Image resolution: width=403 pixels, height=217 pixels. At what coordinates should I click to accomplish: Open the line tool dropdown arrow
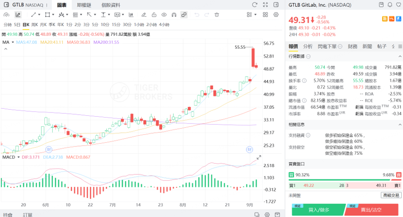[39, 15]
